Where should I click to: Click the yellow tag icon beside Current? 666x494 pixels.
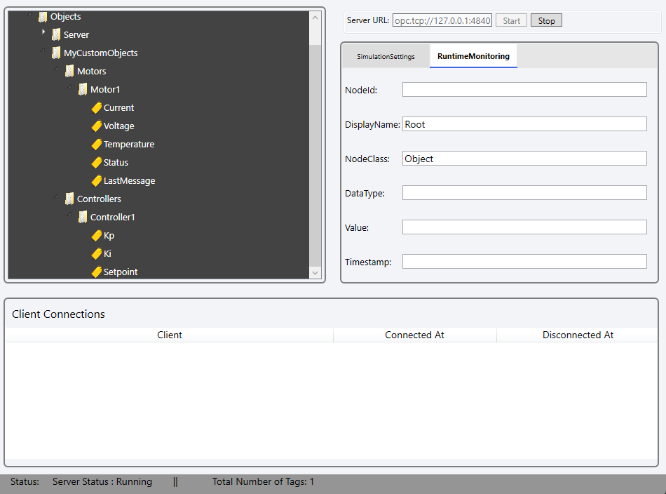97,108
